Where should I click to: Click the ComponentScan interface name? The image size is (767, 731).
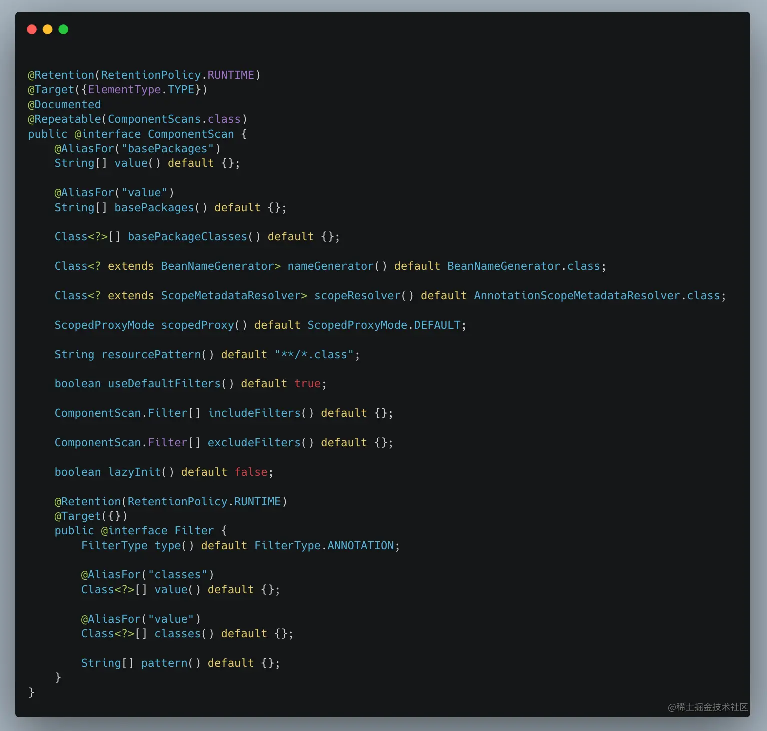191,134
